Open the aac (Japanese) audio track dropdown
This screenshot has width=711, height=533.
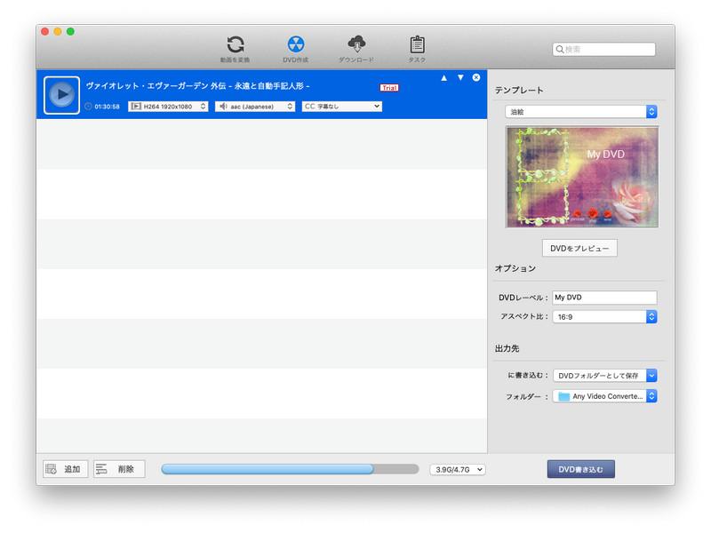point(255,107)
